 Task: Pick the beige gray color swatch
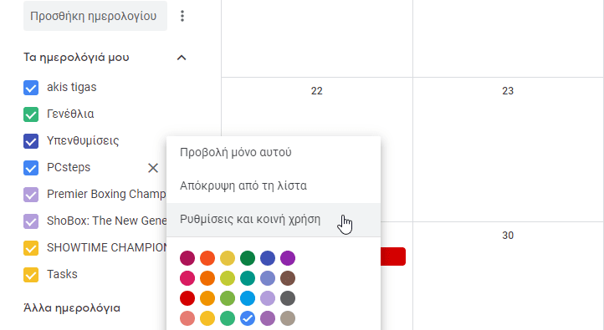point(288,318)
